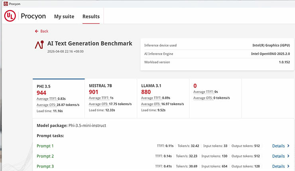The image size is (295, 171).
Task: Click Load time 9.52s text
Action: [153, 110]
